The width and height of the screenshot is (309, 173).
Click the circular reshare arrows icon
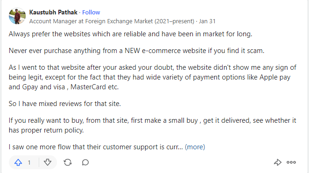pos(68,162)
